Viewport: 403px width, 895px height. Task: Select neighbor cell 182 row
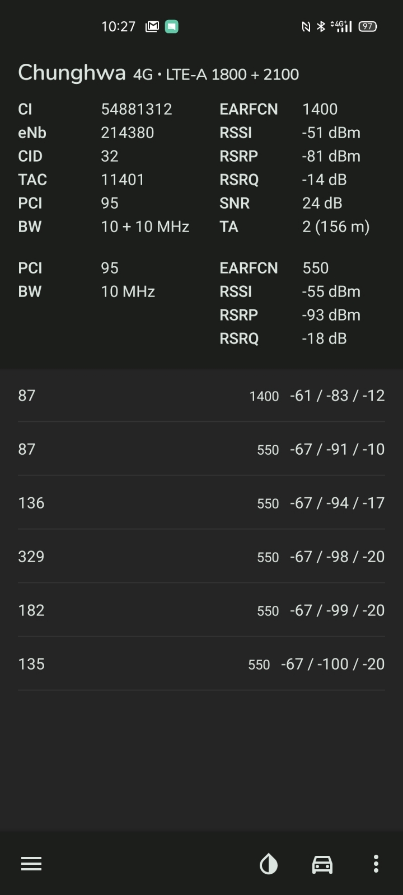coord(201,610)
